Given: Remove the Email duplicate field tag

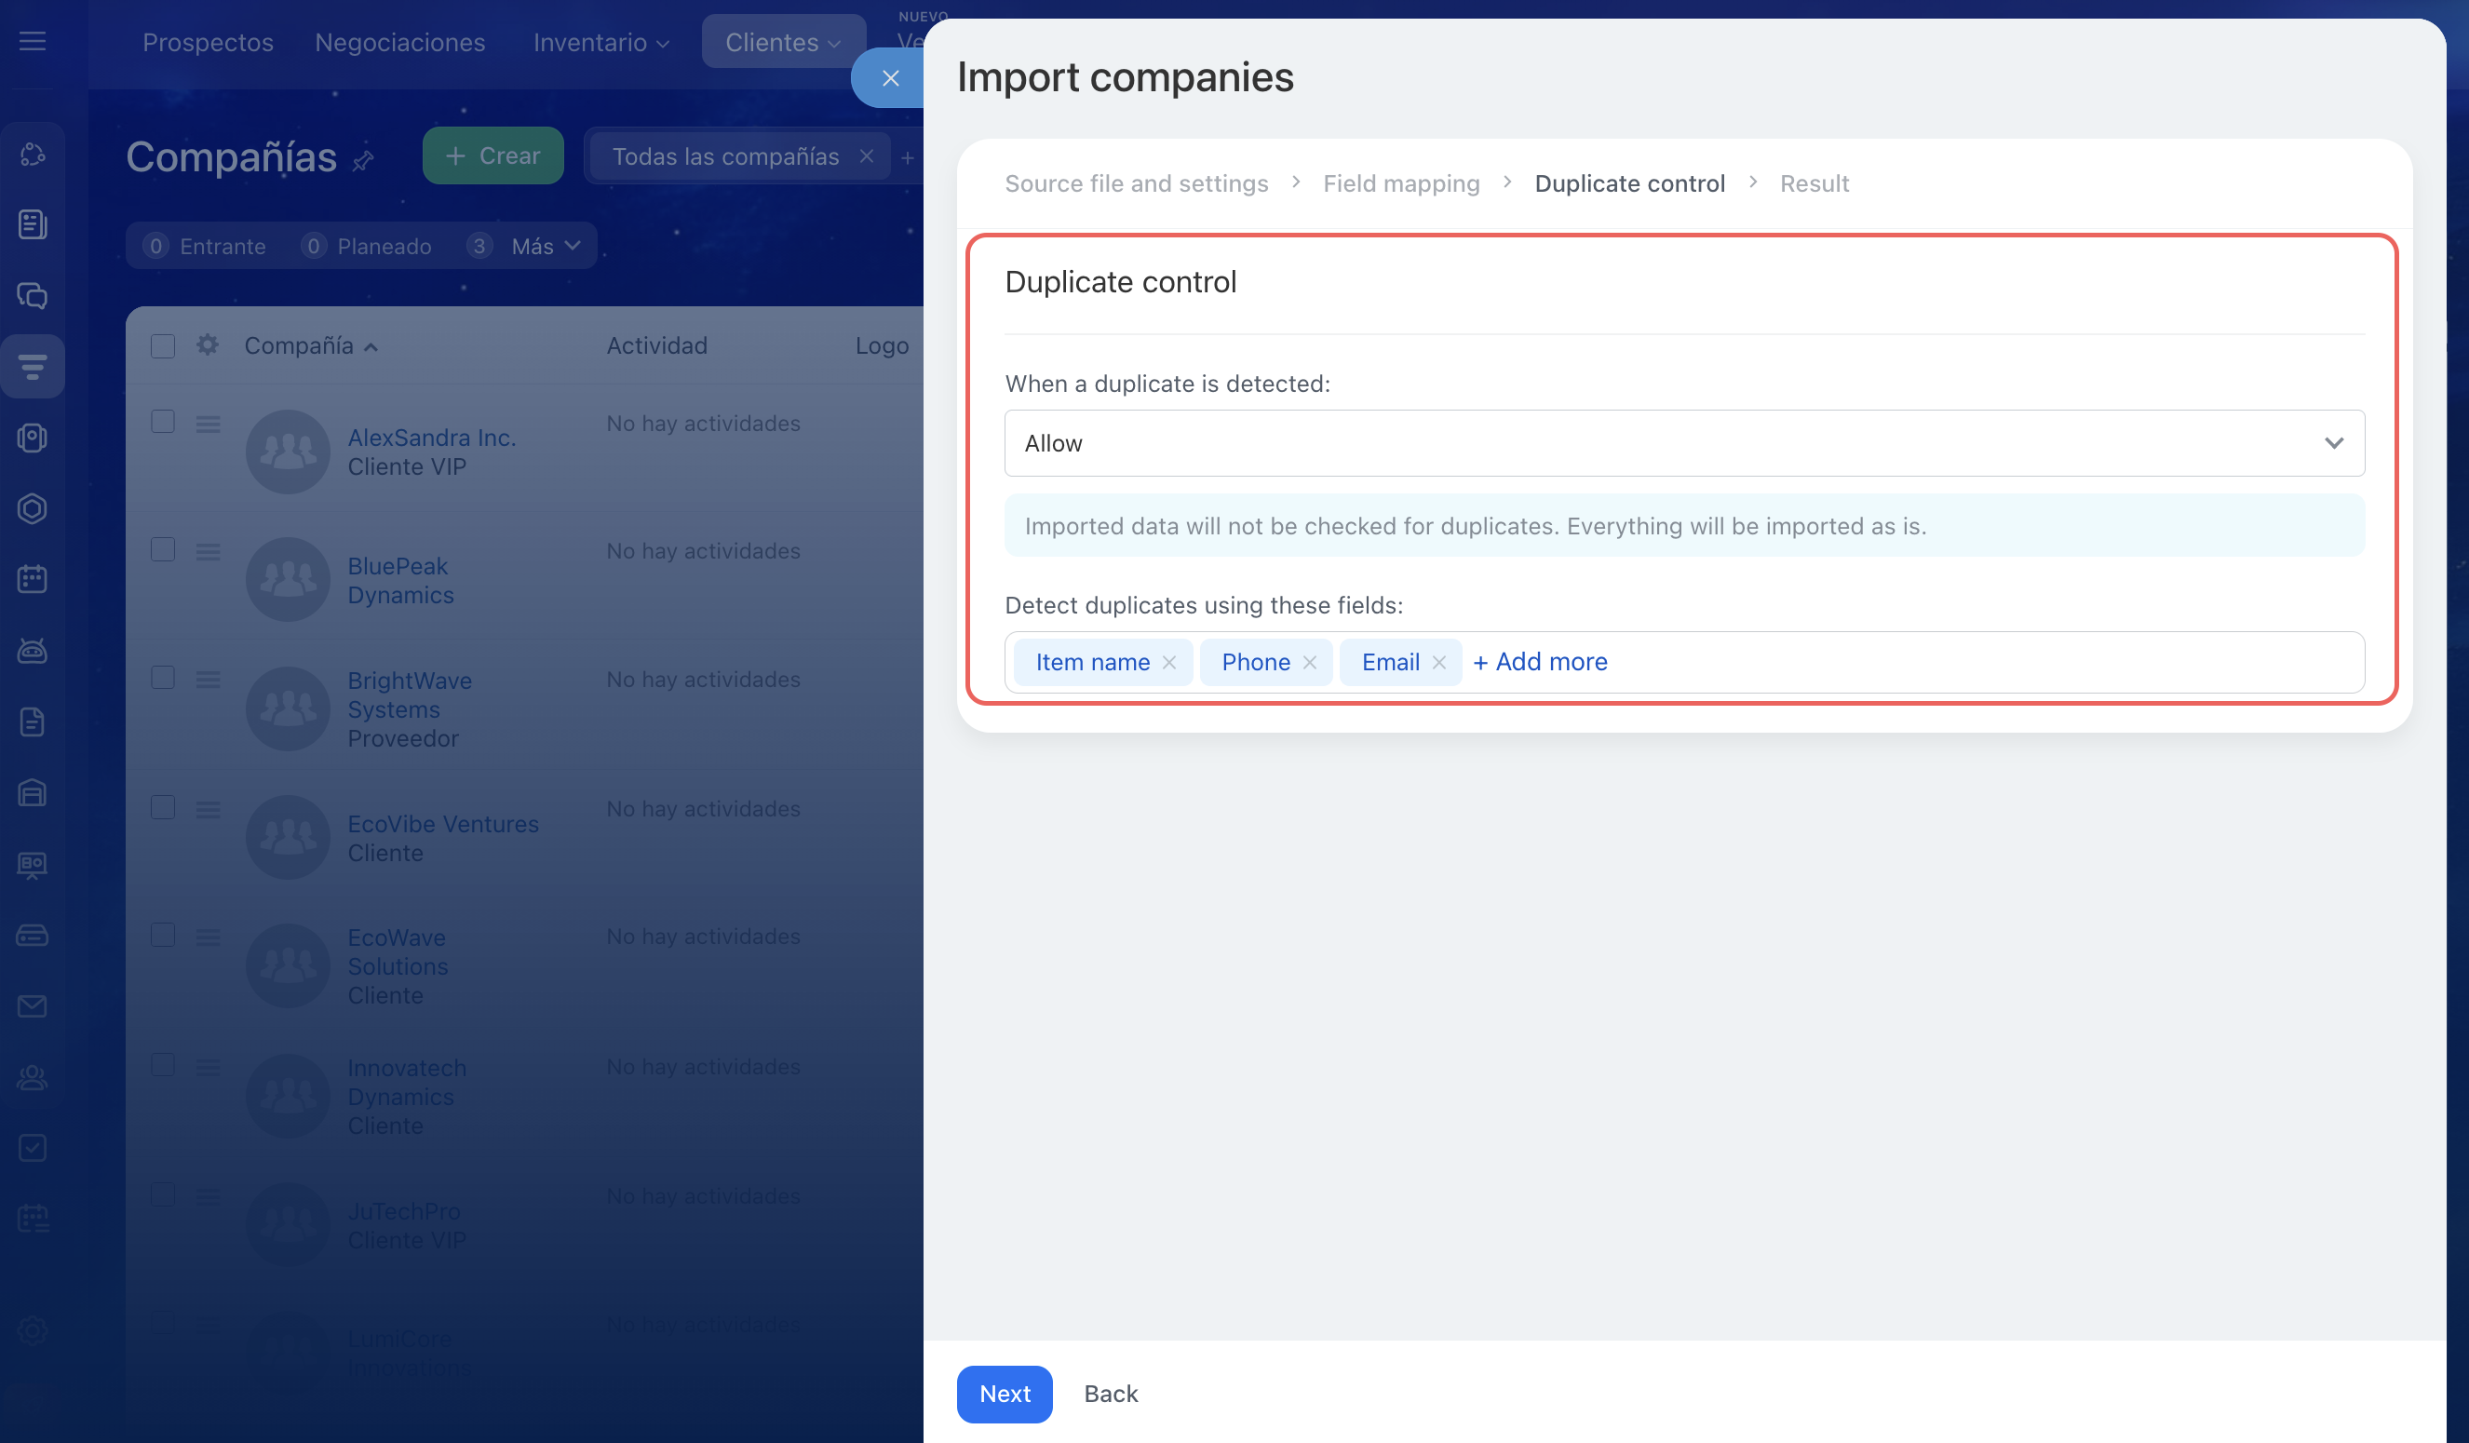Looking at the screenshot, I should coord(1438,662).
